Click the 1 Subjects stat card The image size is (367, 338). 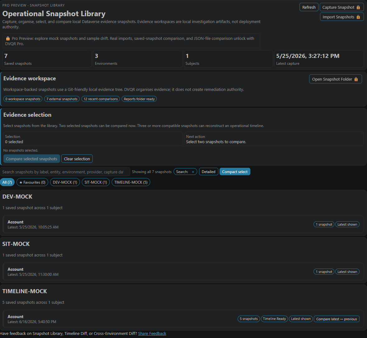tap(228, 59)
